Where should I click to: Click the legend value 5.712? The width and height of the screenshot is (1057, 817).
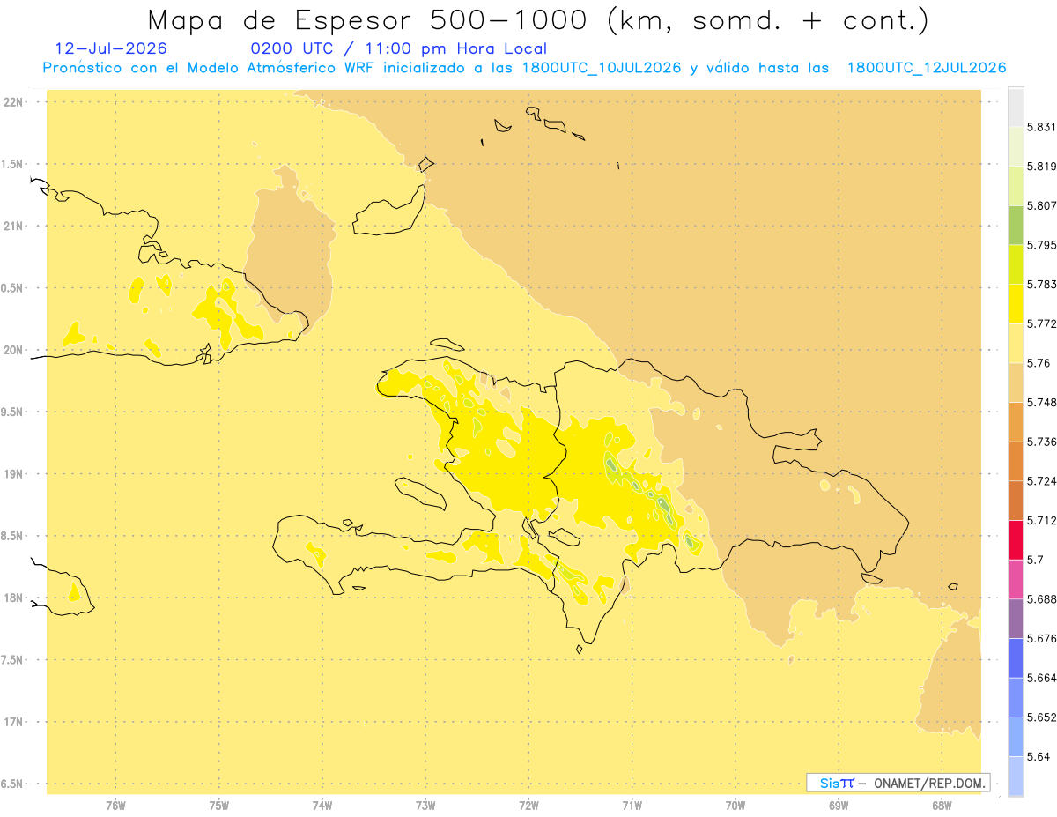point(1042,521)
